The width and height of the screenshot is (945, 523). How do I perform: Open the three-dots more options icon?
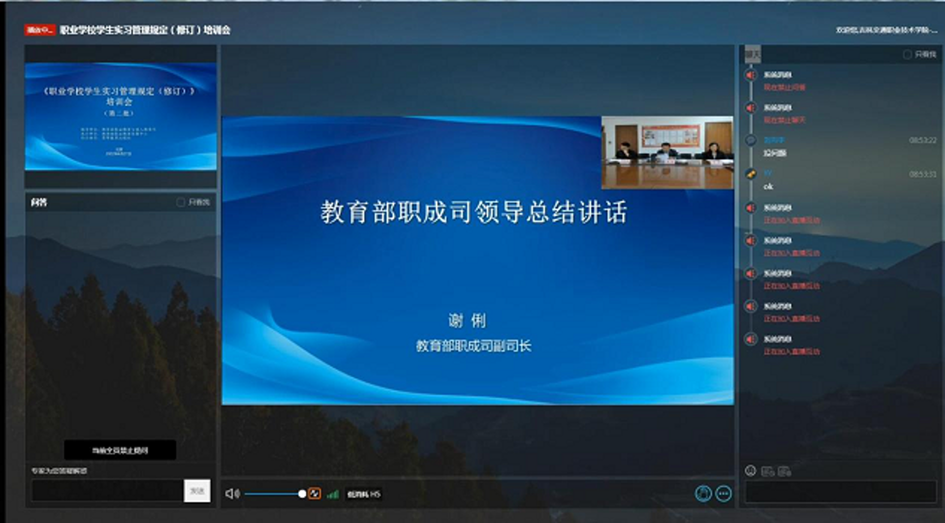pyautogui.click(x=724, y=493)
